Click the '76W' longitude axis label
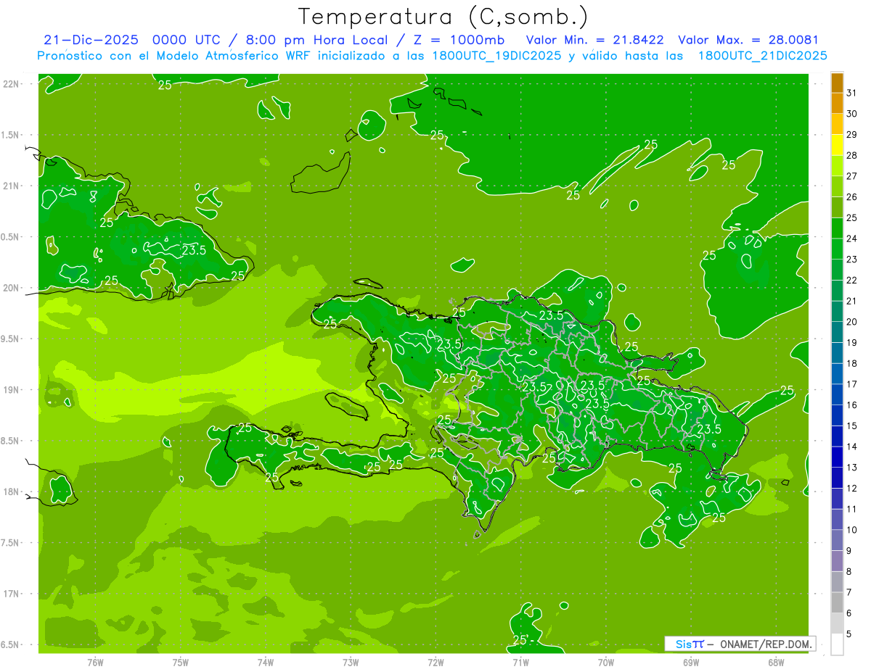Screen dimensions: 871x672 click(x=95, y=663)
